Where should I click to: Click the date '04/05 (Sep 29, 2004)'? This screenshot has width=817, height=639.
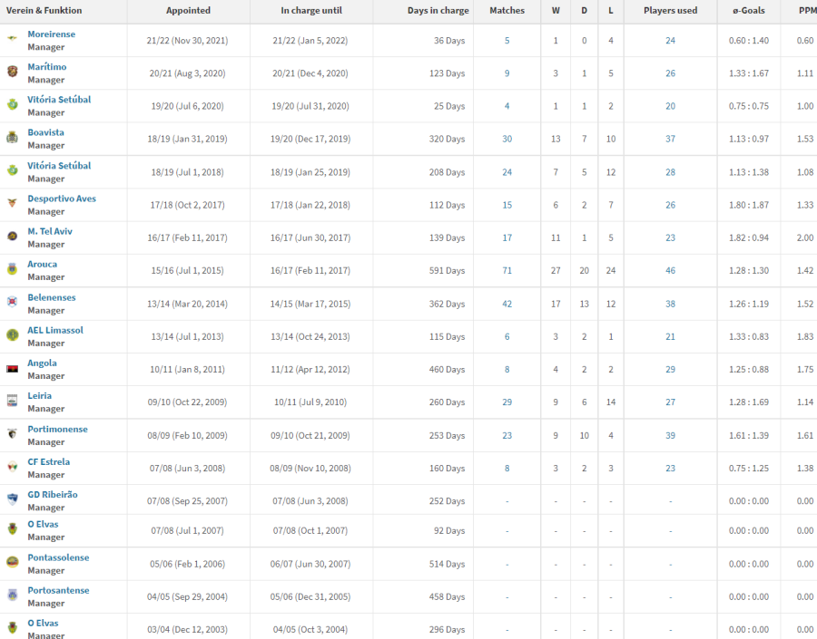point(188,596)
